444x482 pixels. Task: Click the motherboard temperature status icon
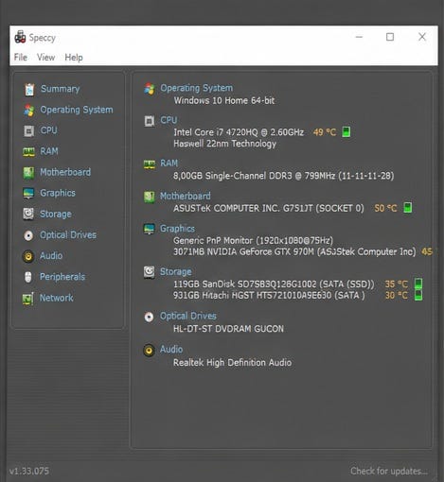pos(408,208)
